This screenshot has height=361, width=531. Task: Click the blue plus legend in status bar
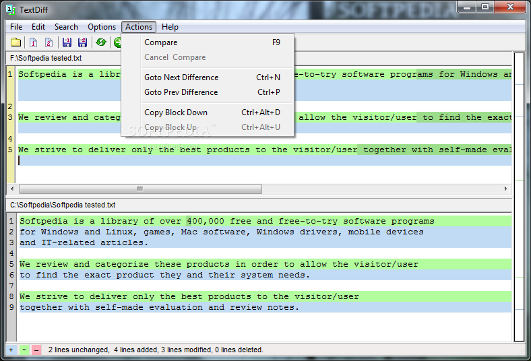11,350
